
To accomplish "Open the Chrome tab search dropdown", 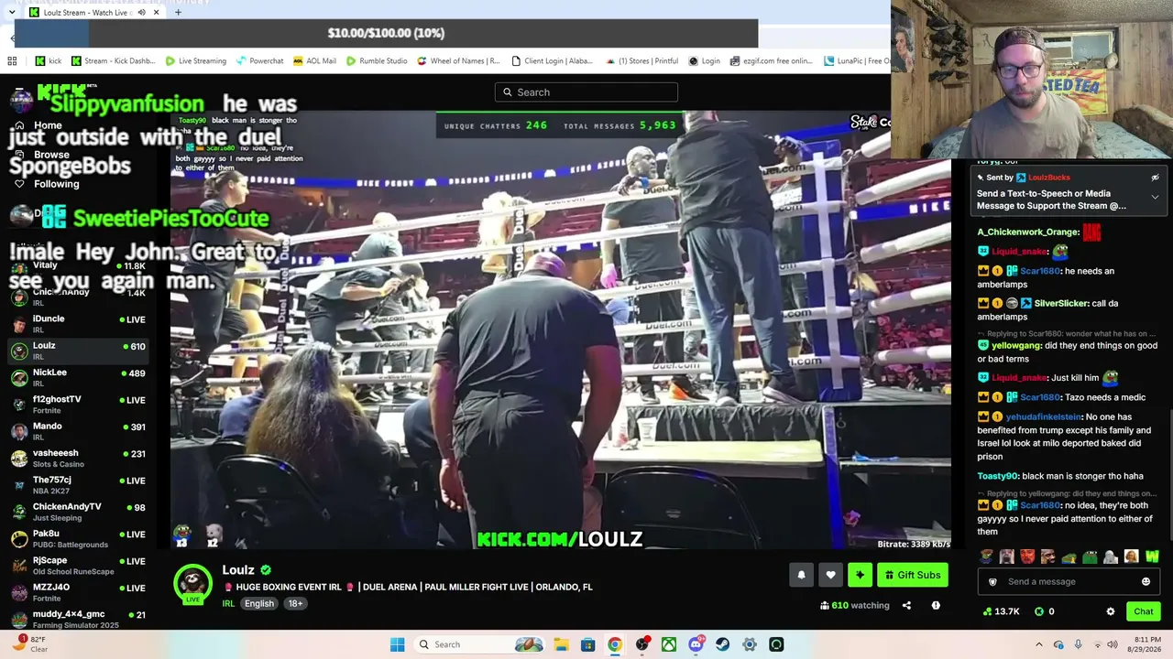I will 11,13.
